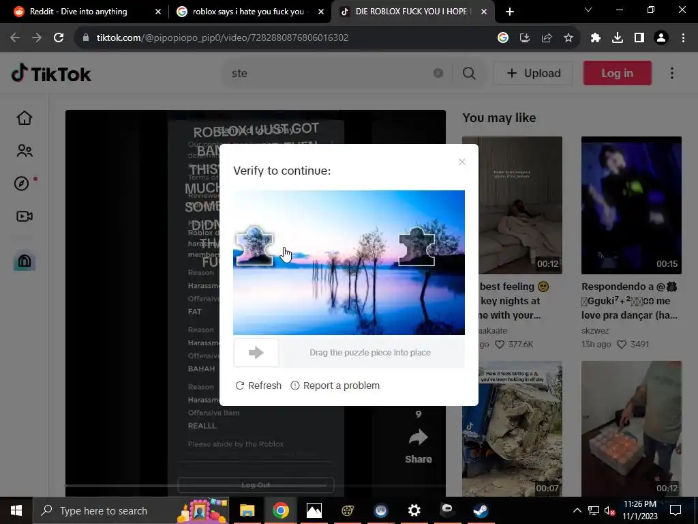Image resolution: width=698 pixels, height=524 pixels.
Task: Click the Share arrow on the video
Action: [x=419, y=437]
